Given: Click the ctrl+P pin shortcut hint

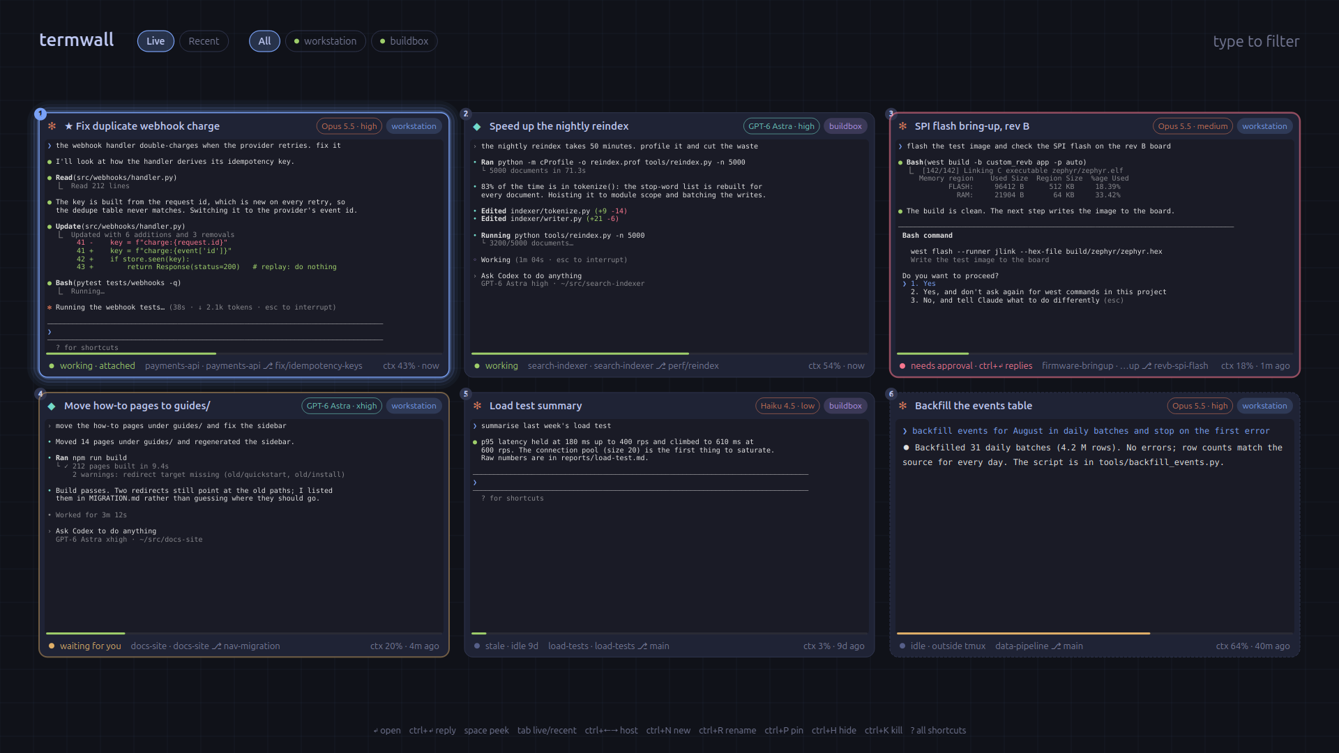Looking at the screenshot, I should pos(784,731).
